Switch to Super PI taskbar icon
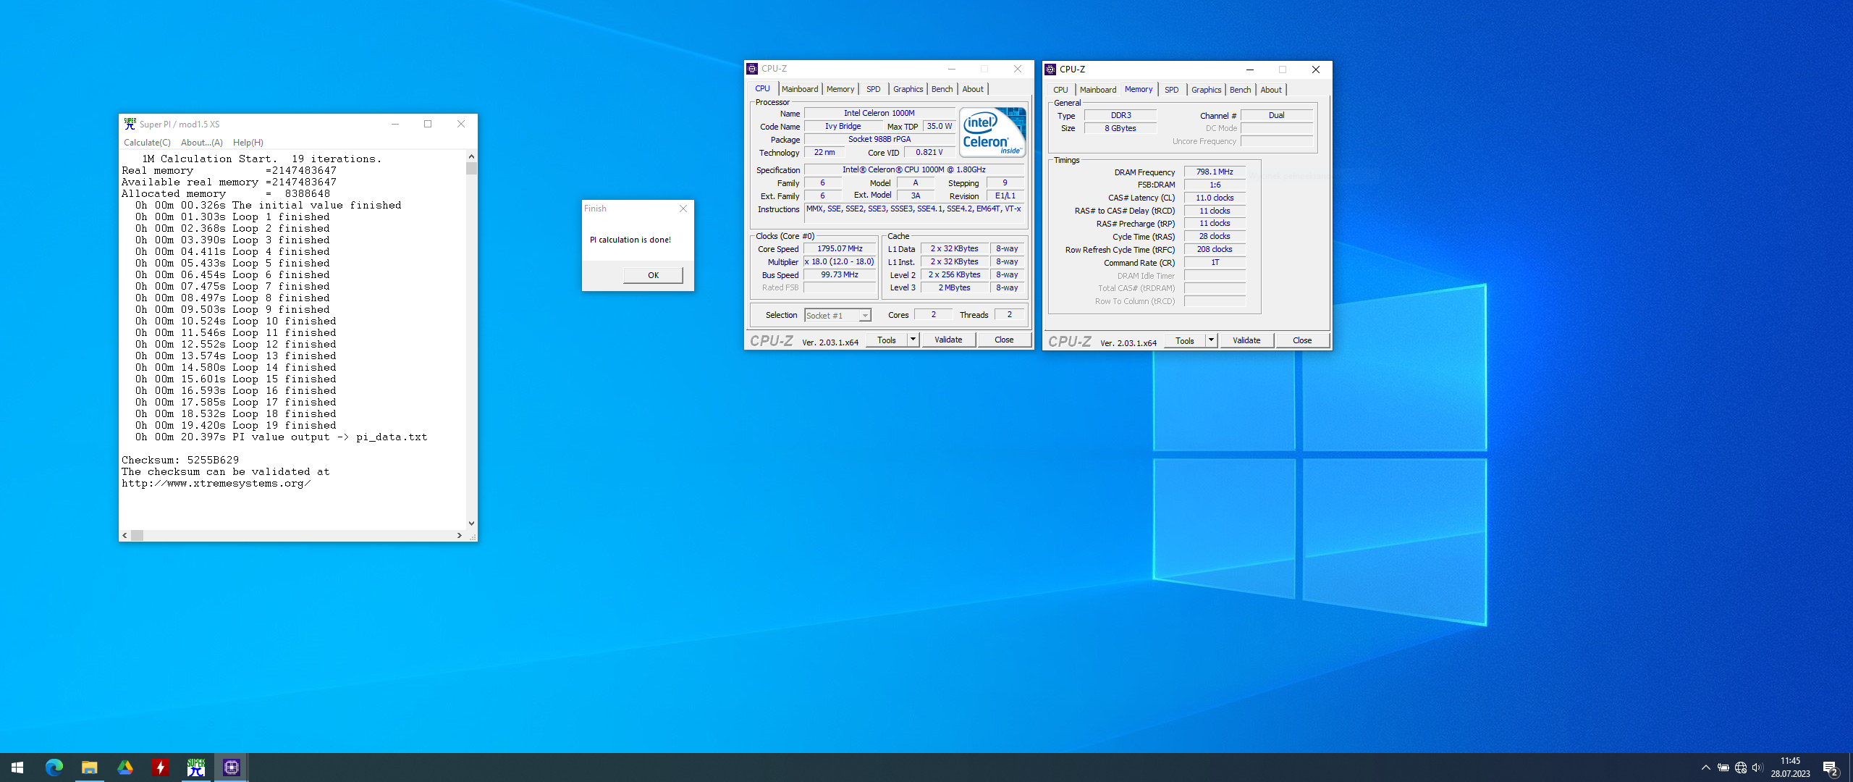This screenshot has height=782, width=1853. (x=196, y=768)
